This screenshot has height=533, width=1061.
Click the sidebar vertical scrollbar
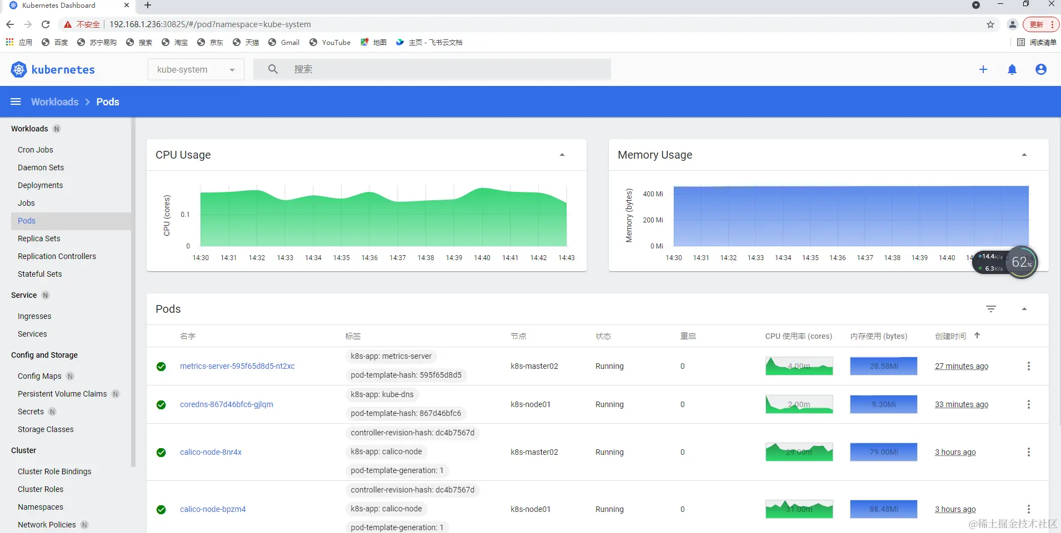point(133,292)
